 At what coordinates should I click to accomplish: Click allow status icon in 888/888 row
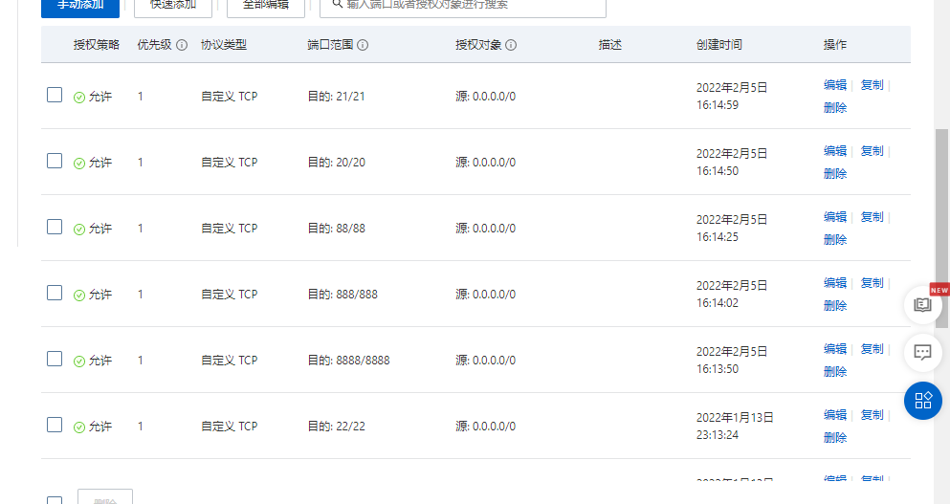click(79, 295)
